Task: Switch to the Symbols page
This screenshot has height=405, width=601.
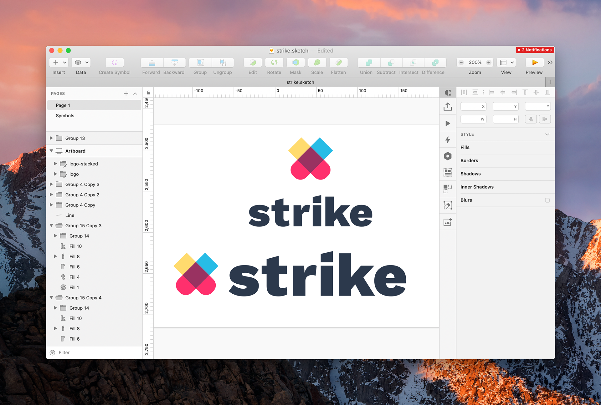Action: click(x=65, y=116)
